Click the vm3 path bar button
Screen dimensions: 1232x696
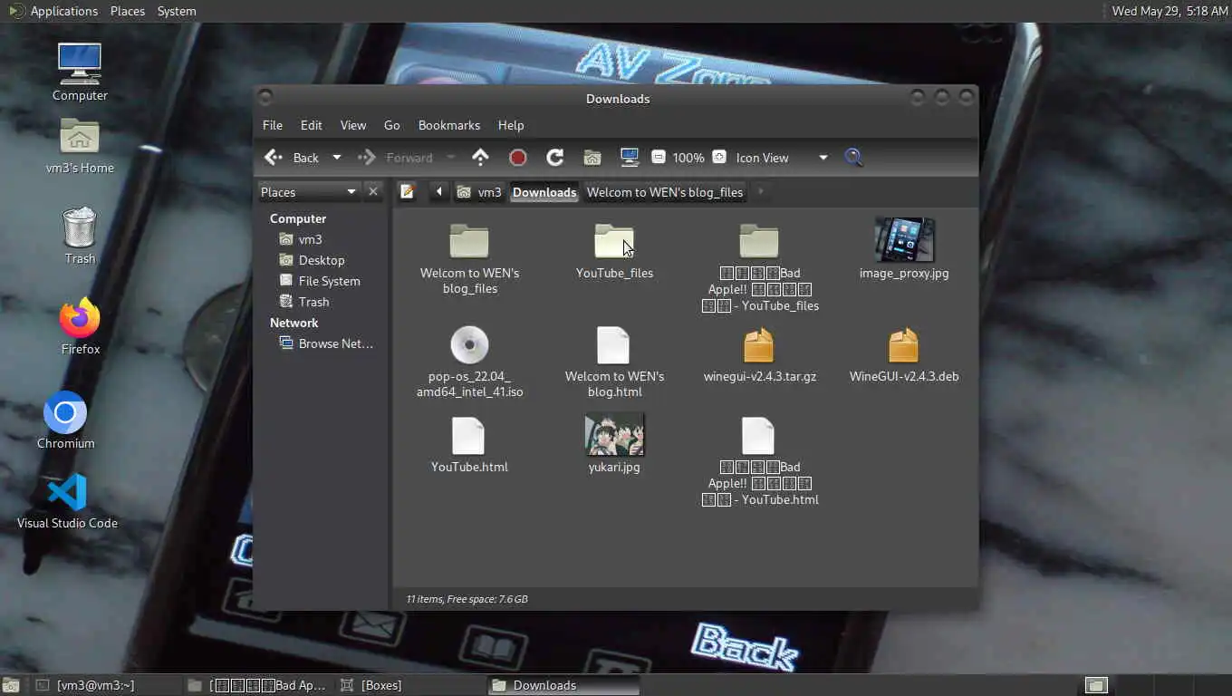[x=479, y=192]
